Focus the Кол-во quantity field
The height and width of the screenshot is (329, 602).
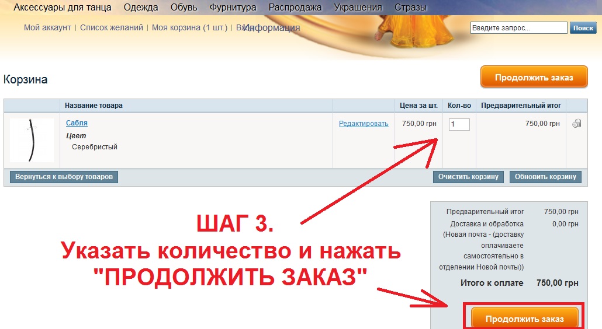(x=459, y=124)
